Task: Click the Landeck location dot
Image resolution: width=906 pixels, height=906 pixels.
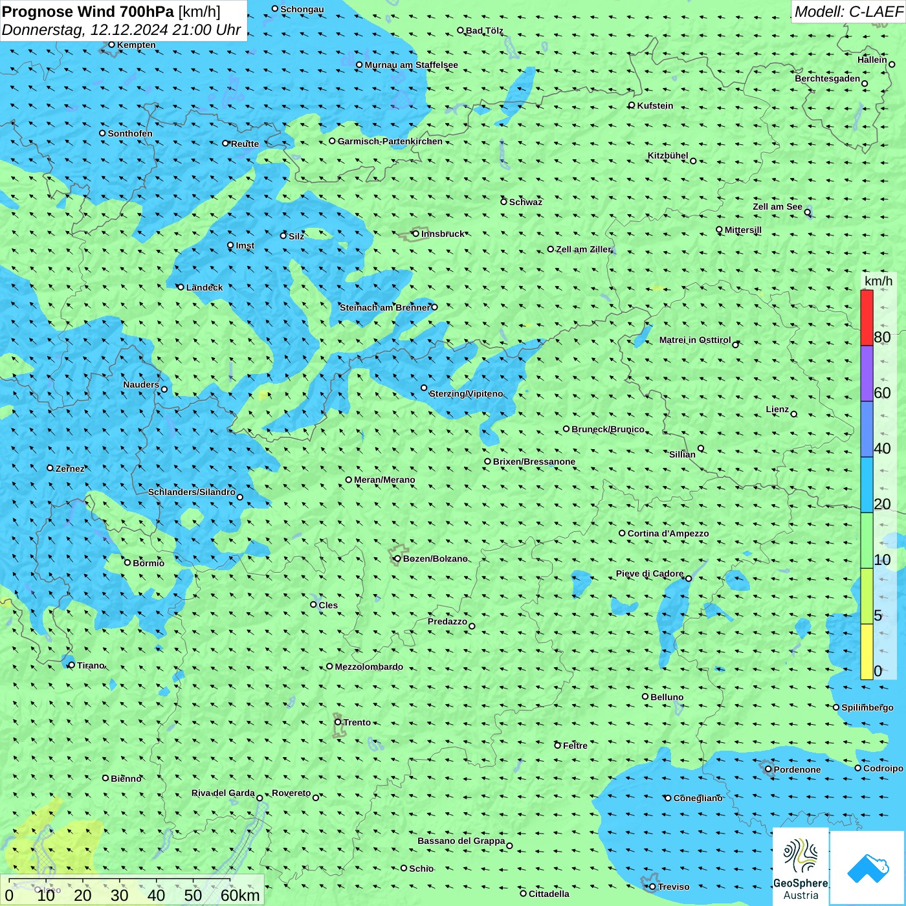Action: (x=181, y=287)
